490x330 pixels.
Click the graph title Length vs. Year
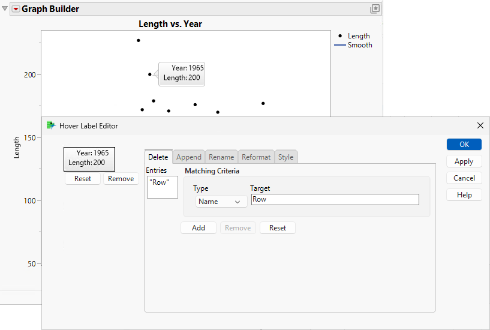coord(170,24)
